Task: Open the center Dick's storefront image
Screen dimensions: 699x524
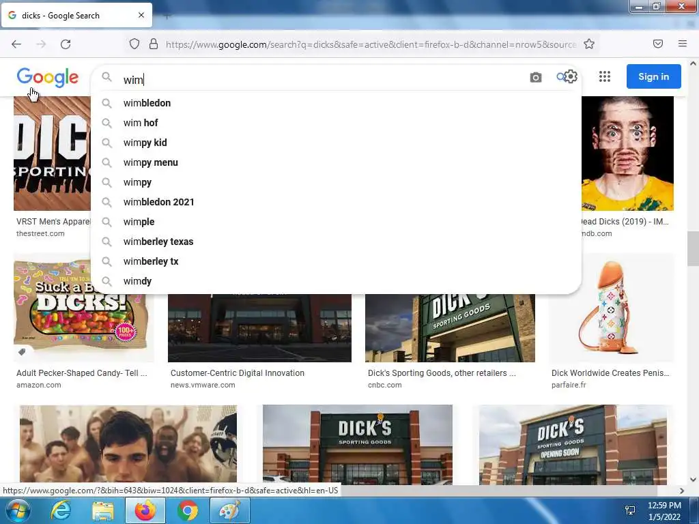Action: click(358, 445)
